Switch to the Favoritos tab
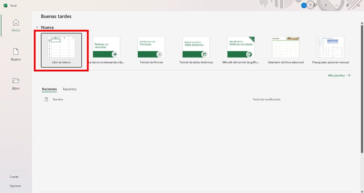This screenshot has height=193, width=364. click(70, 89)
